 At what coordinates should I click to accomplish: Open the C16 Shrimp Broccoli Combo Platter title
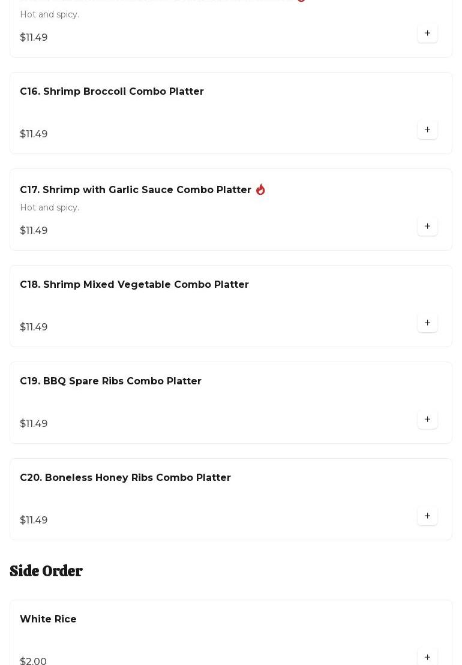pyautogui.click(x=112, y=91)
